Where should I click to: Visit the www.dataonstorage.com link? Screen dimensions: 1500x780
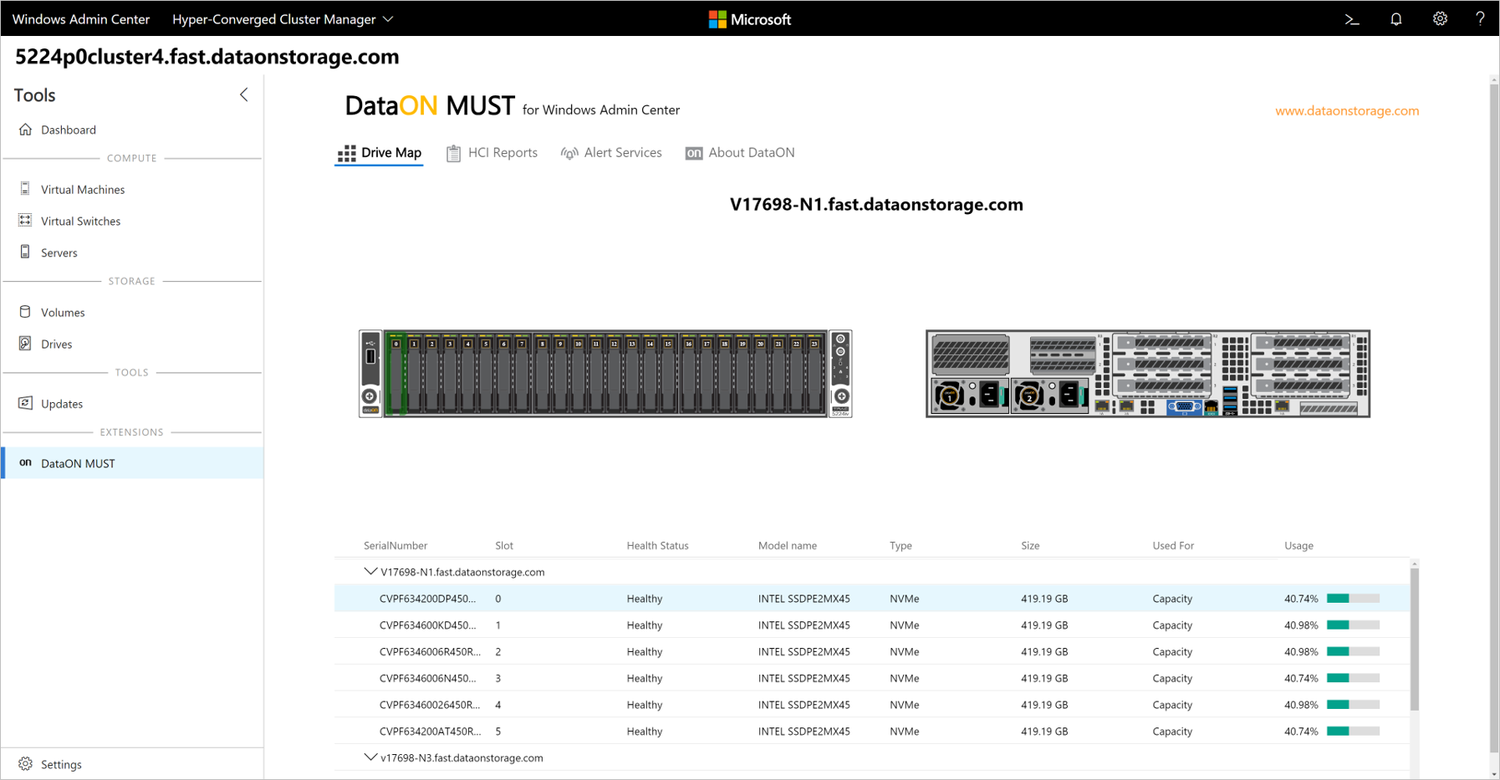(x=1346, y=110)
